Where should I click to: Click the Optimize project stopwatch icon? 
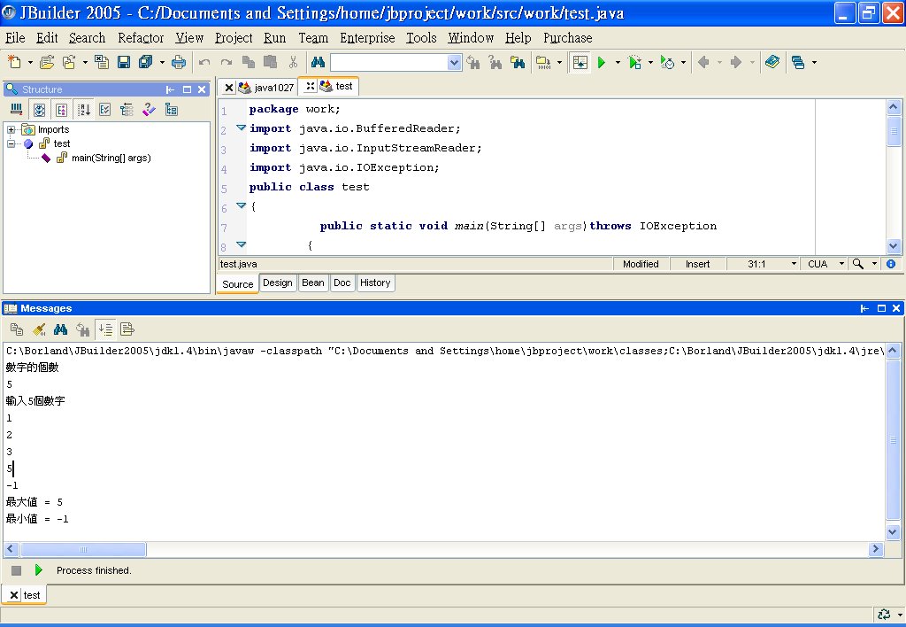point(667,62)
